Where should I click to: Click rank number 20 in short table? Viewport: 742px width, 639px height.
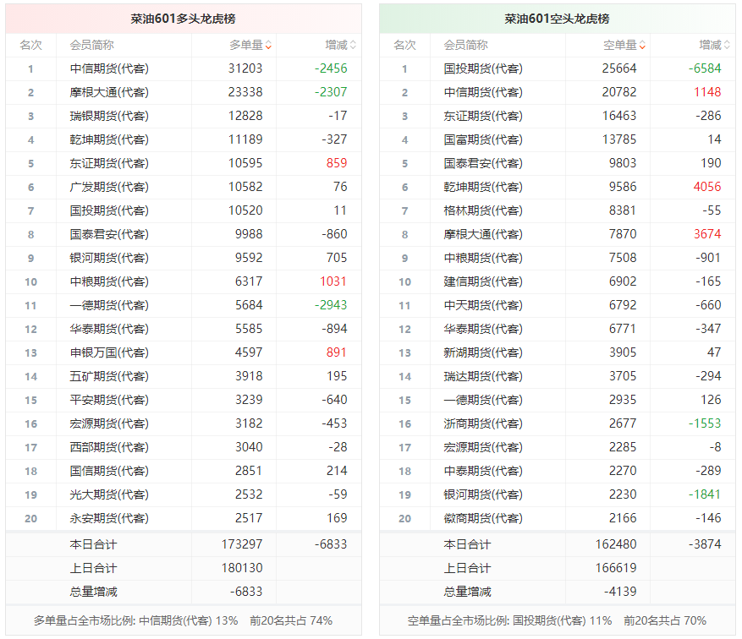pyautogui.click(x=404, y=518)
